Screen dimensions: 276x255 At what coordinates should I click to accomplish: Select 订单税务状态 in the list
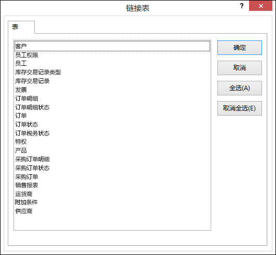coord(112,133)
